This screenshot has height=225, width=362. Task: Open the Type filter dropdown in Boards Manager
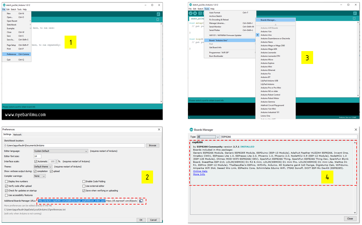pyautogui.click(x=208, y=137)
